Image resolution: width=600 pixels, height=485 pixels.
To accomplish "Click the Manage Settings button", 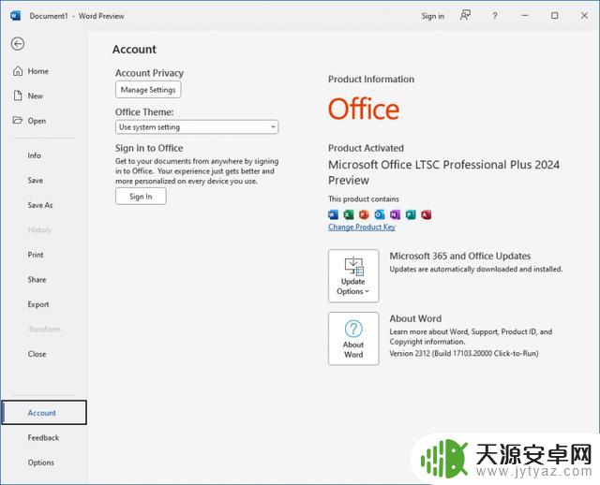I will (148, 90).
